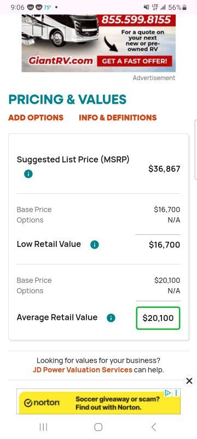The image size is (197, 439).
Task: Tap the info icon beside Low Retail Value
Action: point(95,245)
